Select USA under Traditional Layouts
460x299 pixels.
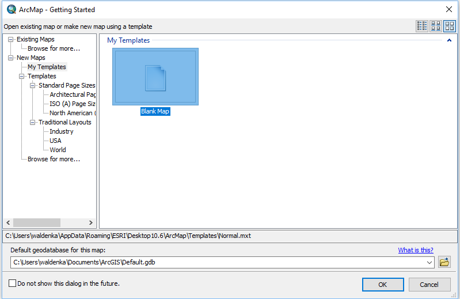coord(55,141)
